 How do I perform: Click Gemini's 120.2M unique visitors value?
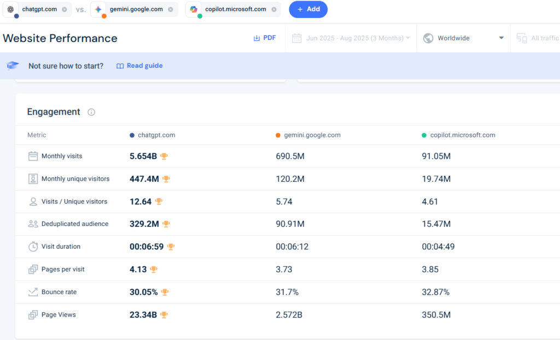pos(290,179)
